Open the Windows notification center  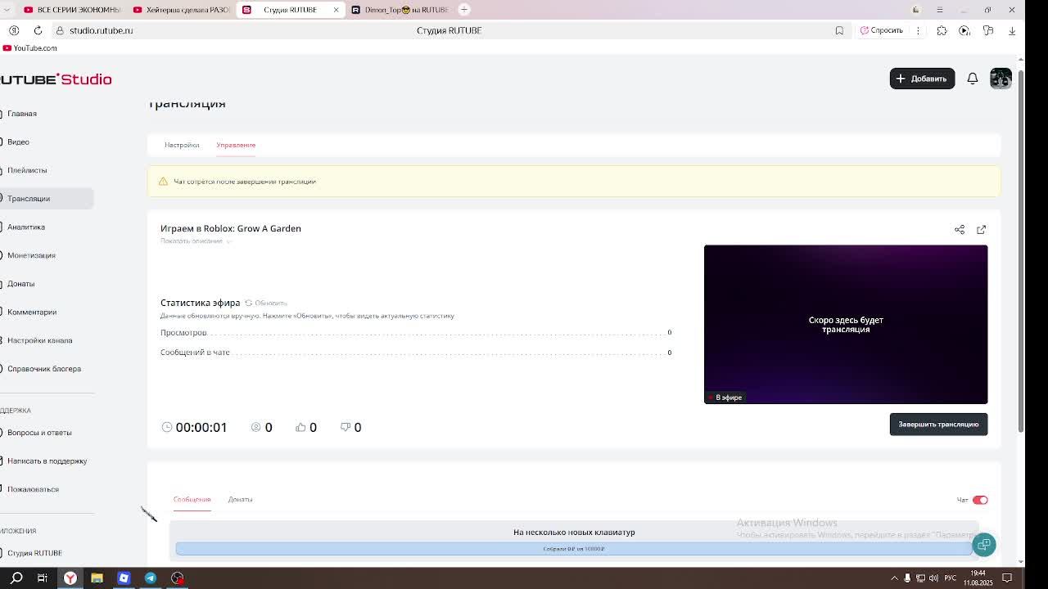tap(1007, 578)
